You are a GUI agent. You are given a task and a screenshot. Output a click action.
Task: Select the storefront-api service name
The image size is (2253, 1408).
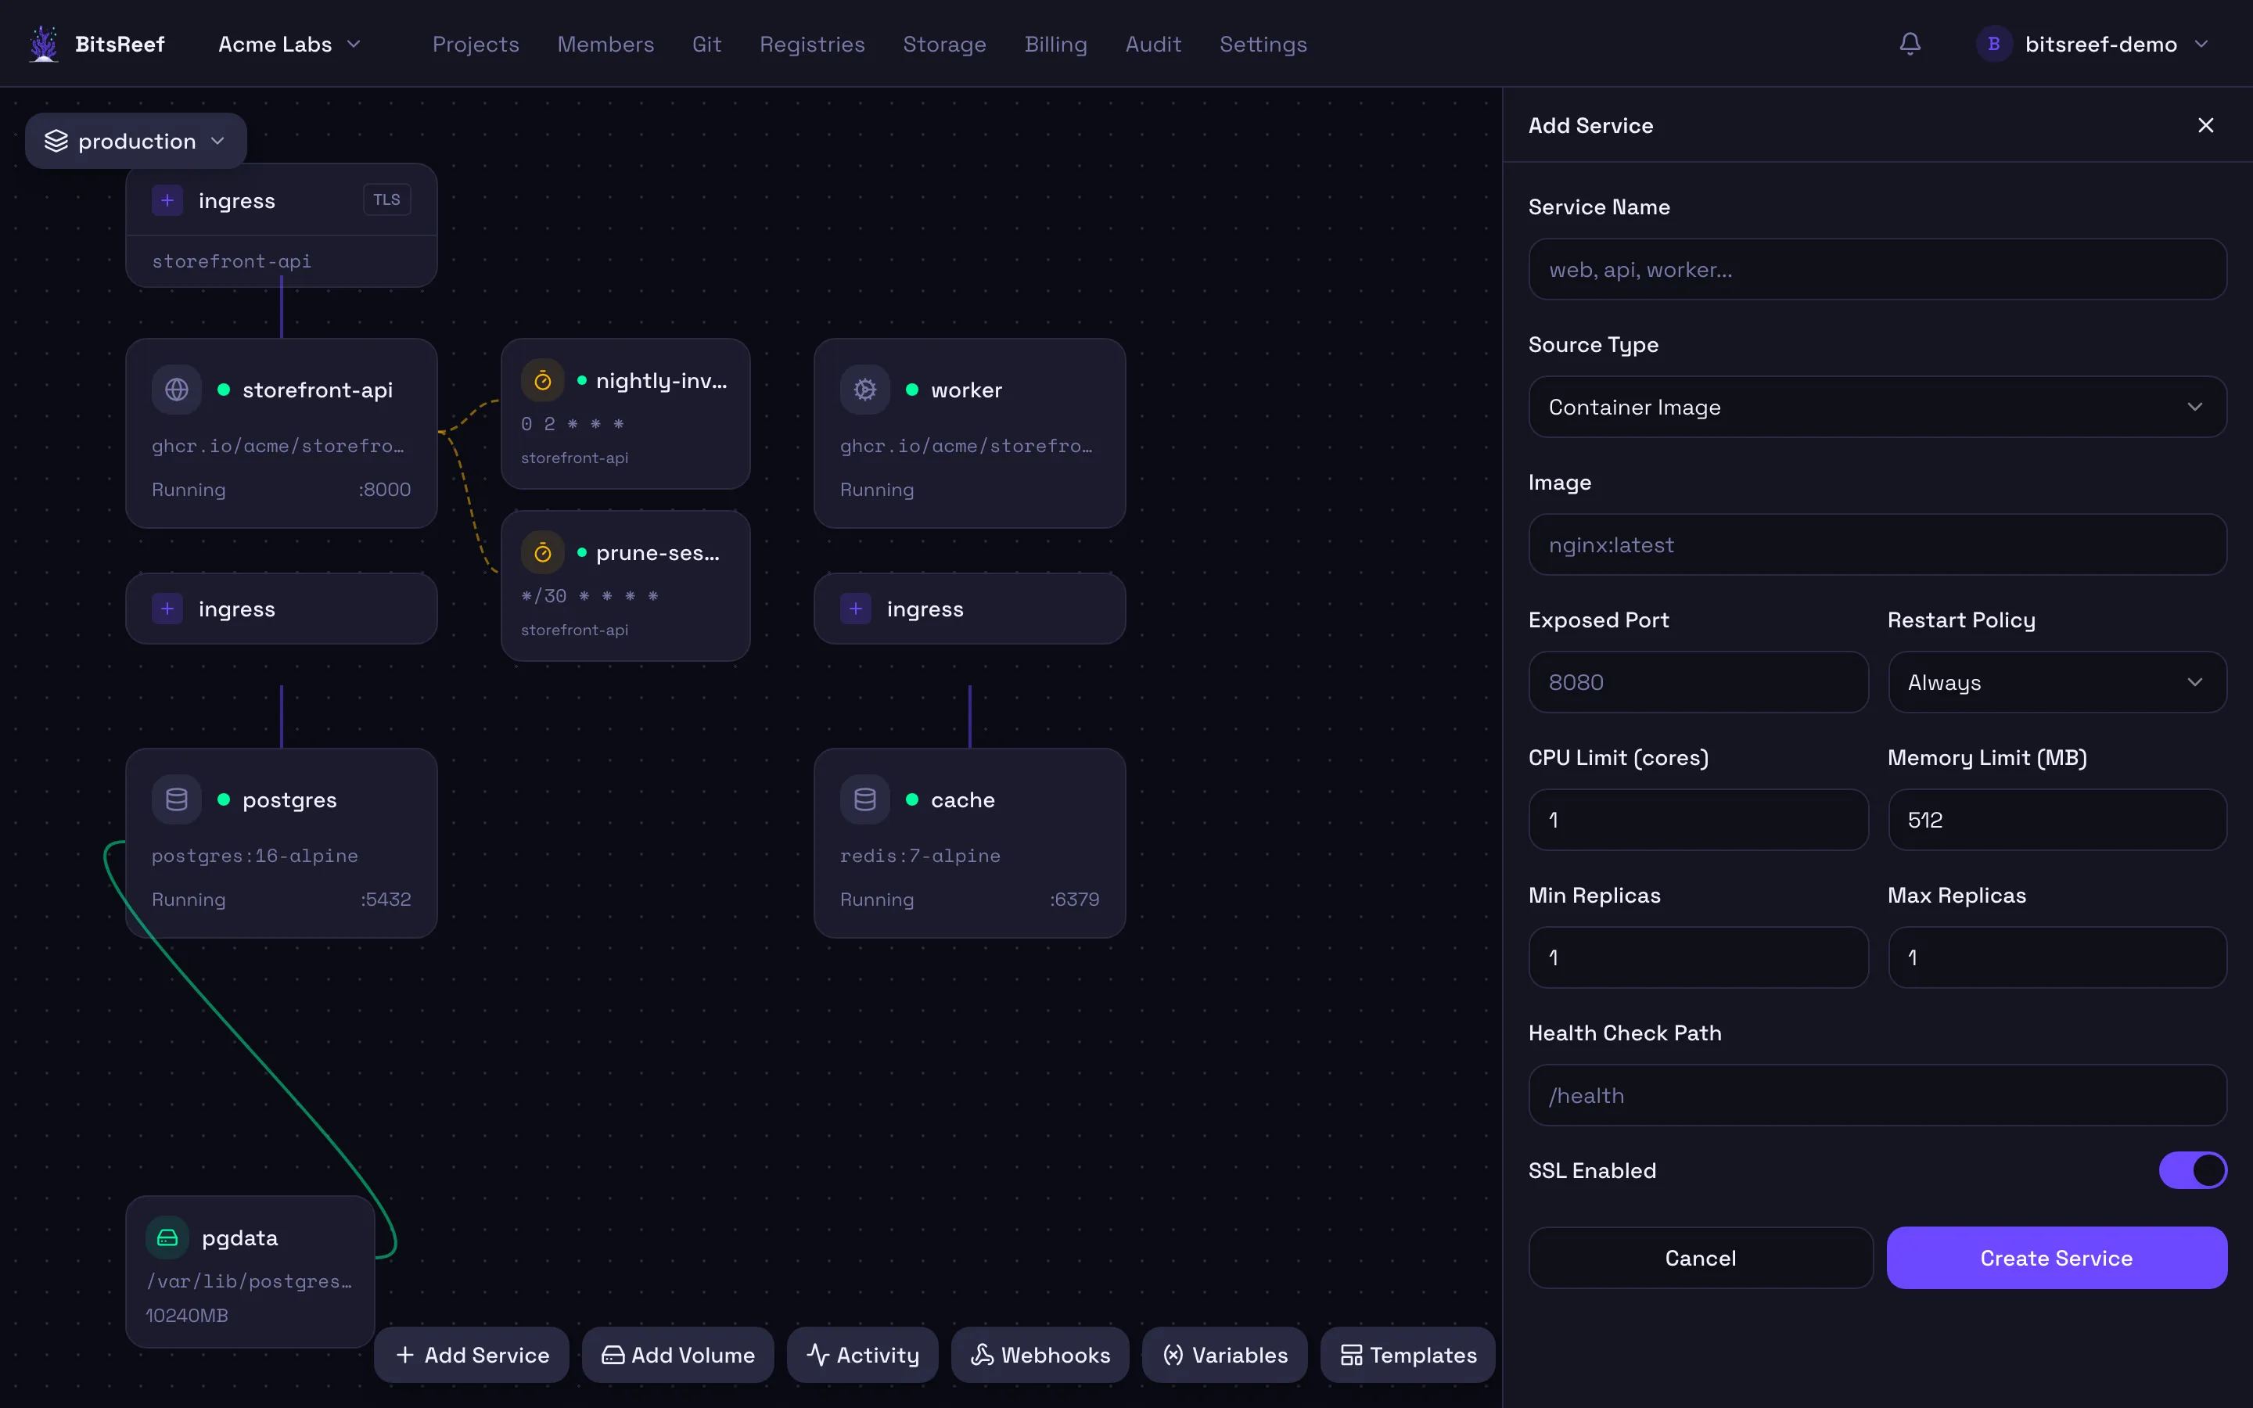click(318, 390)
